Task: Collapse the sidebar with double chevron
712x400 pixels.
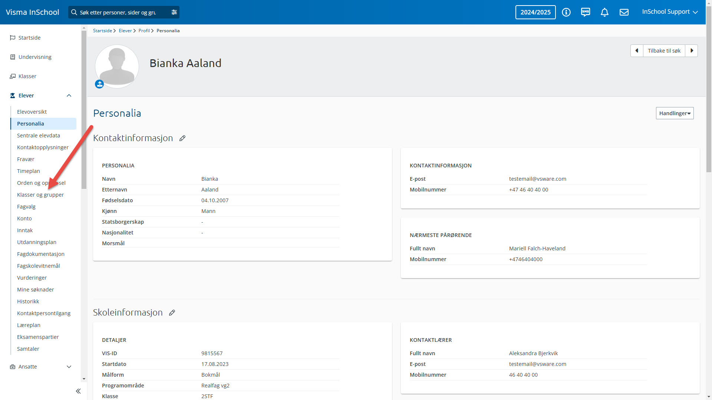Action: (x=78, y=391)
